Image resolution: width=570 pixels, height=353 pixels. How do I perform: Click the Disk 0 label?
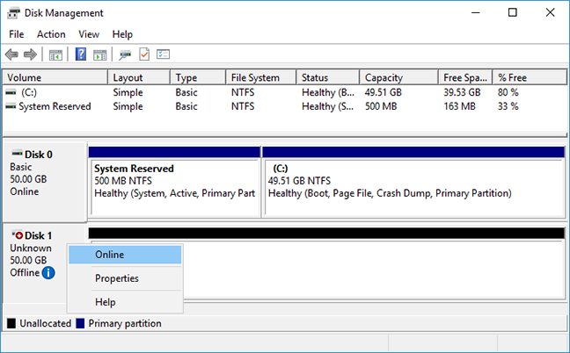[x=39, y=155]
